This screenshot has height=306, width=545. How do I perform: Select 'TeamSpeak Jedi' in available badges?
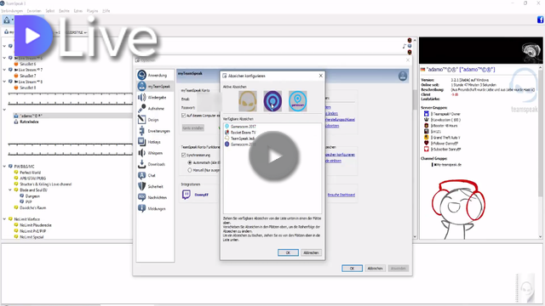pos(243,139)
